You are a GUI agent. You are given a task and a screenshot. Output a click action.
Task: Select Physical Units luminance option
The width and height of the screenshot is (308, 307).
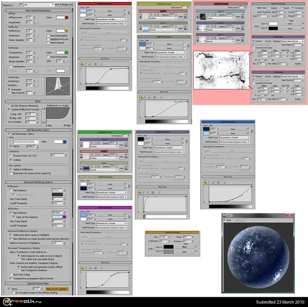click(11, 156)
